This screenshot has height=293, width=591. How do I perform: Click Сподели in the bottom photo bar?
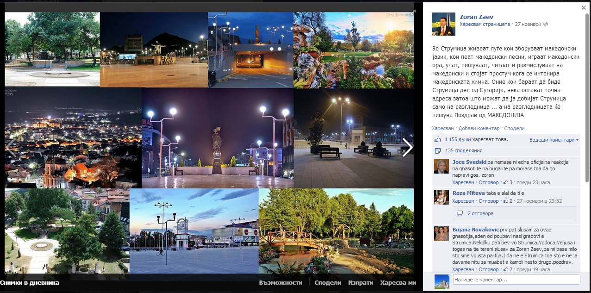pyautogui.click(x=328, y=282)
